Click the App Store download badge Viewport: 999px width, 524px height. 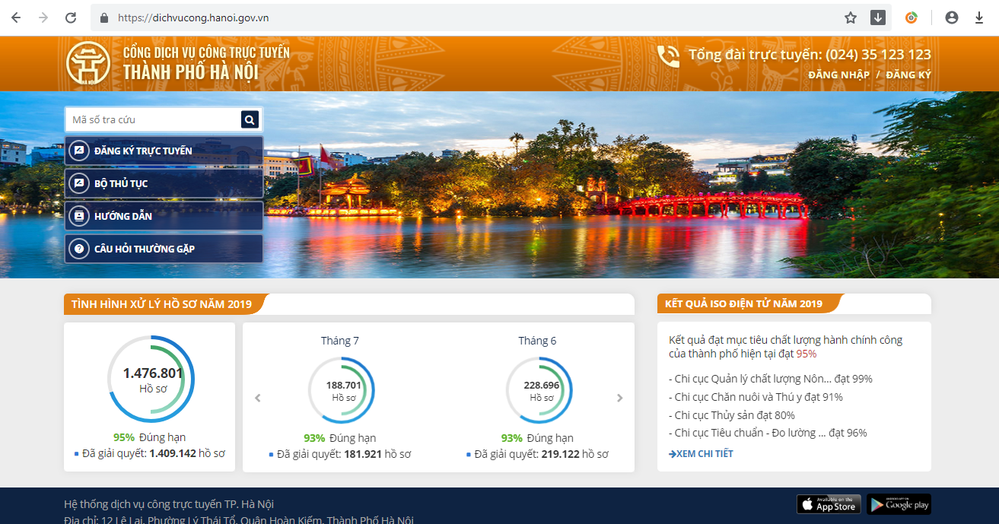click(829, 504)
